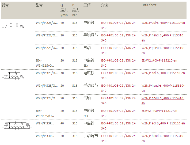The image size is (190, 145).
Task: Open ISO 4401 interface link, EEx-W2N32S row
Action: coord(118,113)
